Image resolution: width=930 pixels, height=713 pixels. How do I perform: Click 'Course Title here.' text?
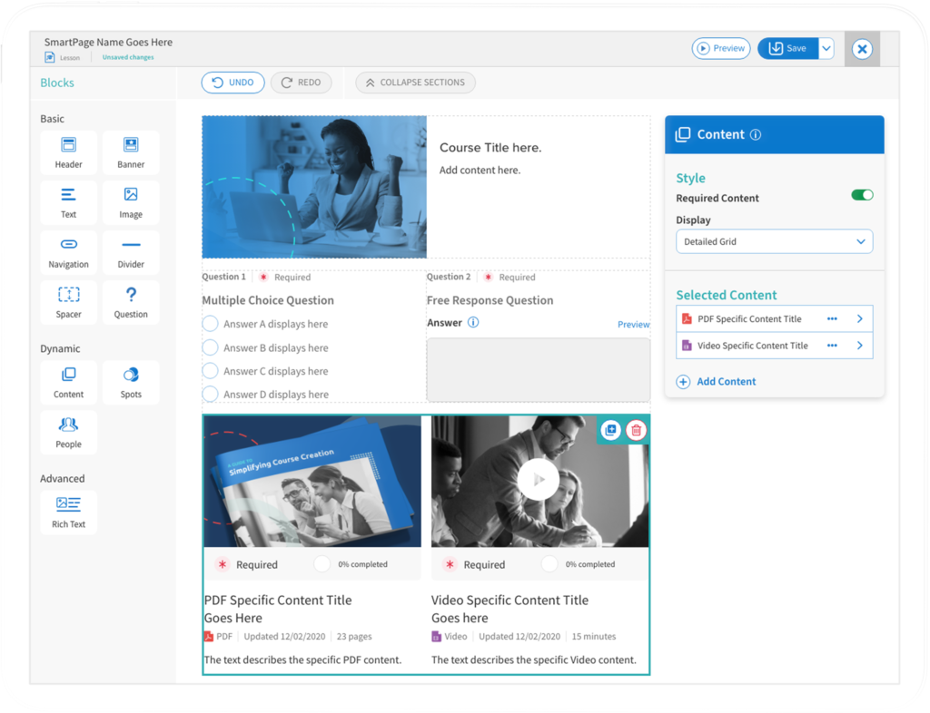pos(490,148)
